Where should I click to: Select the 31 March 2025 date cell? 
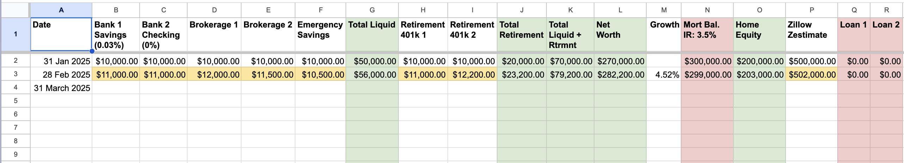click(x=61, y=87)
